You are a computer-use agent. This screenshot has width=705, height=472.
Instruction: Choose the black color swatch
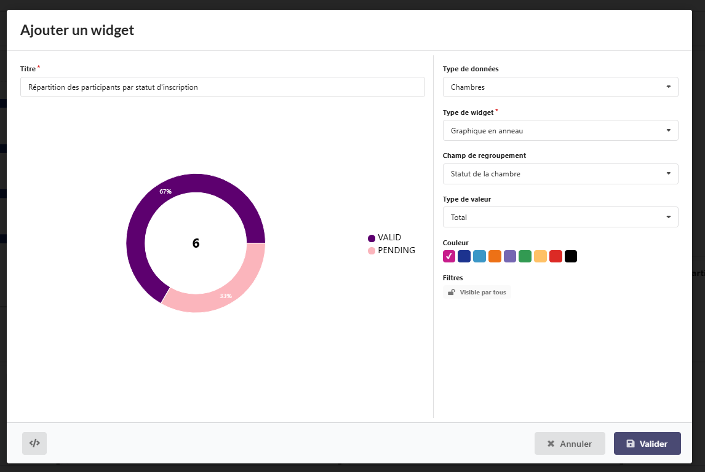coord(571,256)
